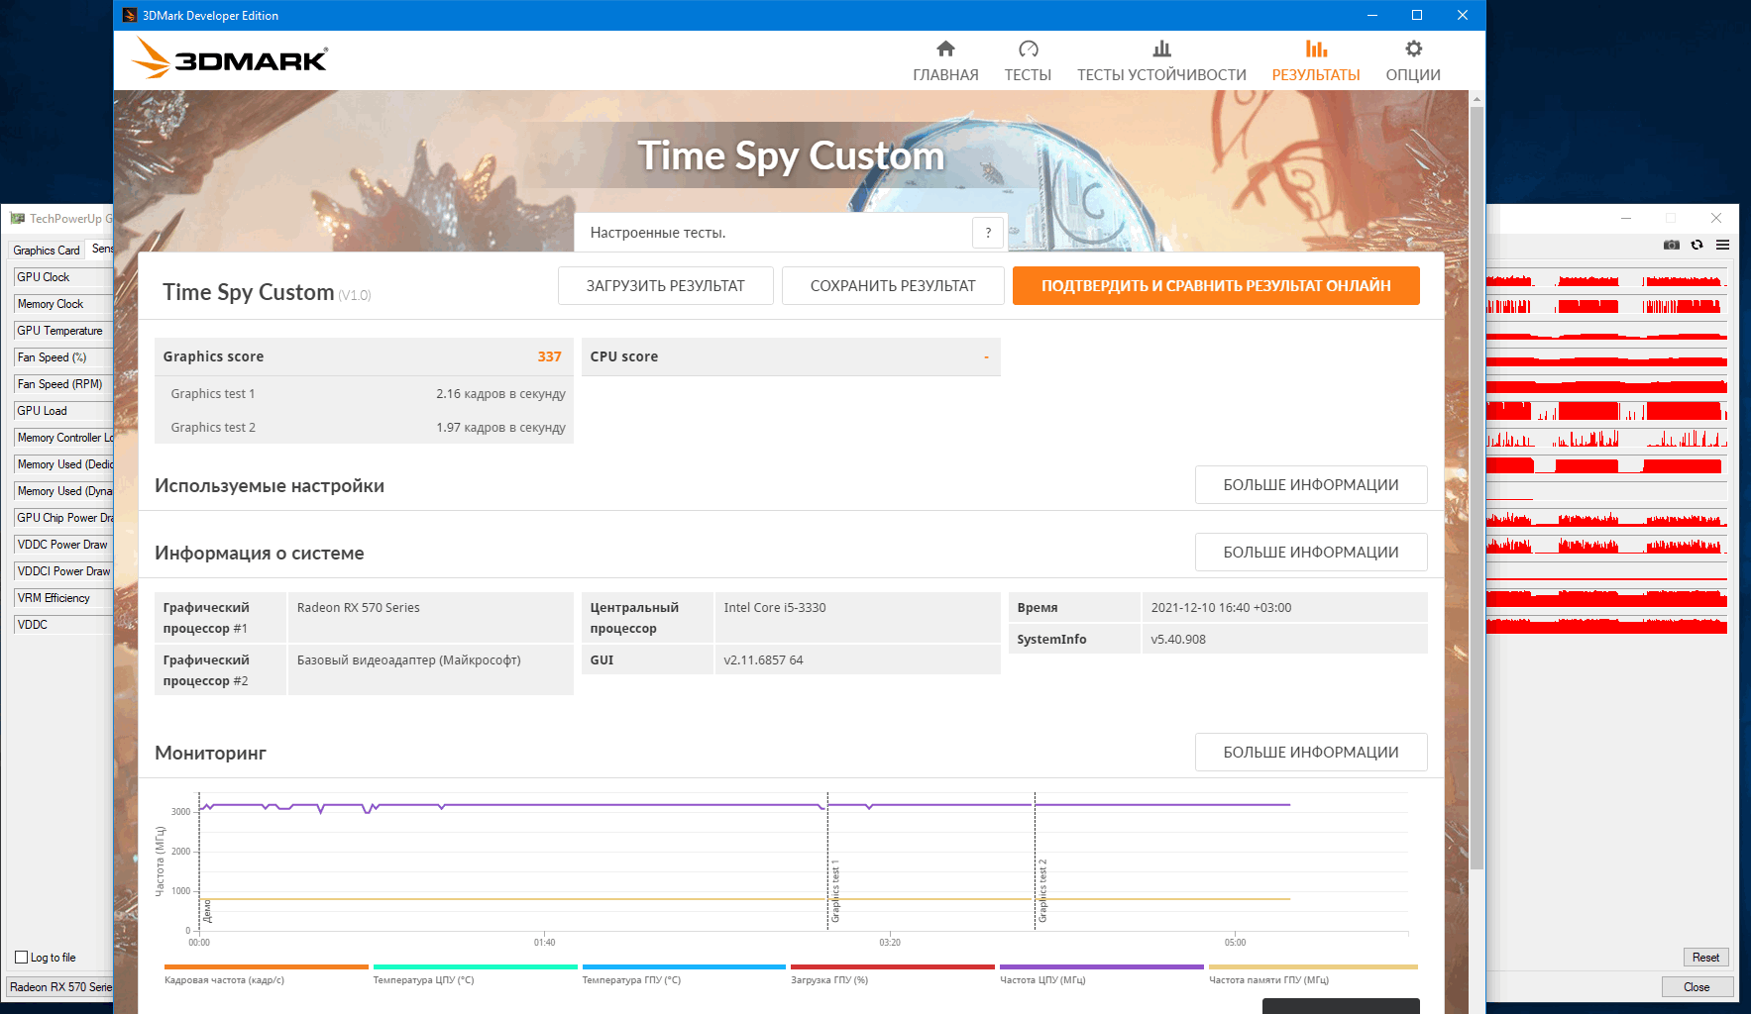
Task: Click ПОДТВЕРДИТЬ И СРАВНИТЬ РЕЗУЛЬТАТ ОНЛАЙН button
Action: (x=1216, y=285)
